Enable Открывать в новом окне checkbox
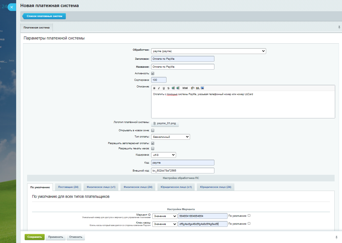Viewport: 342px width, 243px height. coord(153,130)
